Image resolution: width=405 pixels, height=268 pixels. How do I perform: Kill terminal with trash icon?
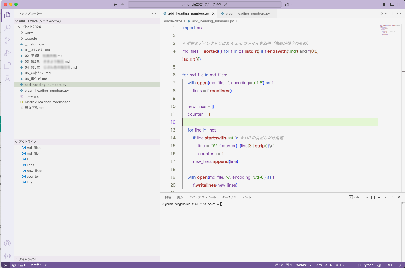click(379, 197)
